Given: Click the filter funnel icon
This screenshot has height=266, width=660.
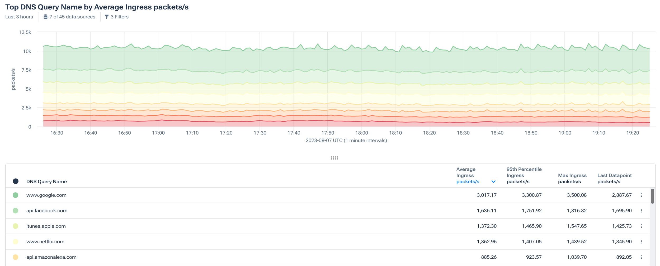Looking at the screenshot, I should click(107, 17).
